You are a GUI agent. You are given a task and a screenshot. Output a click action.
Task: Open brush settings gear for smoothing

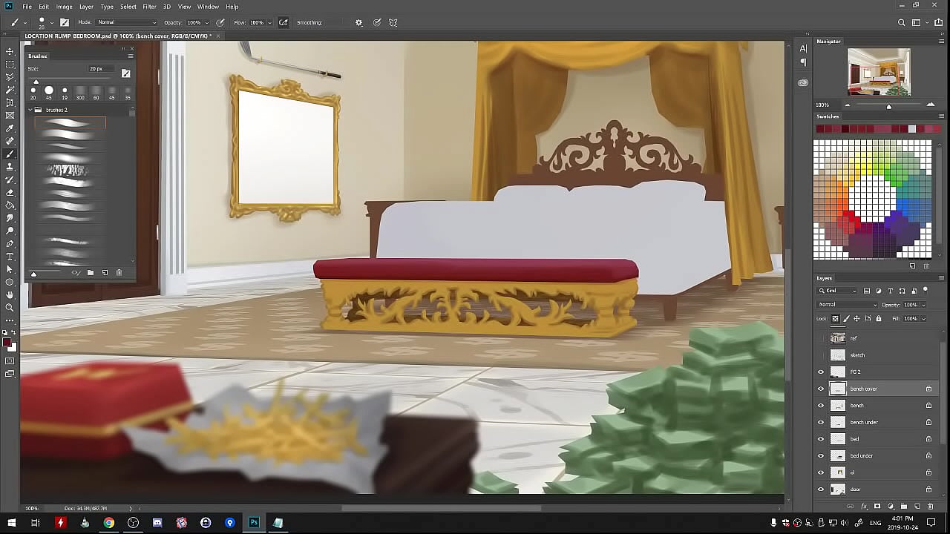[359, 22]
